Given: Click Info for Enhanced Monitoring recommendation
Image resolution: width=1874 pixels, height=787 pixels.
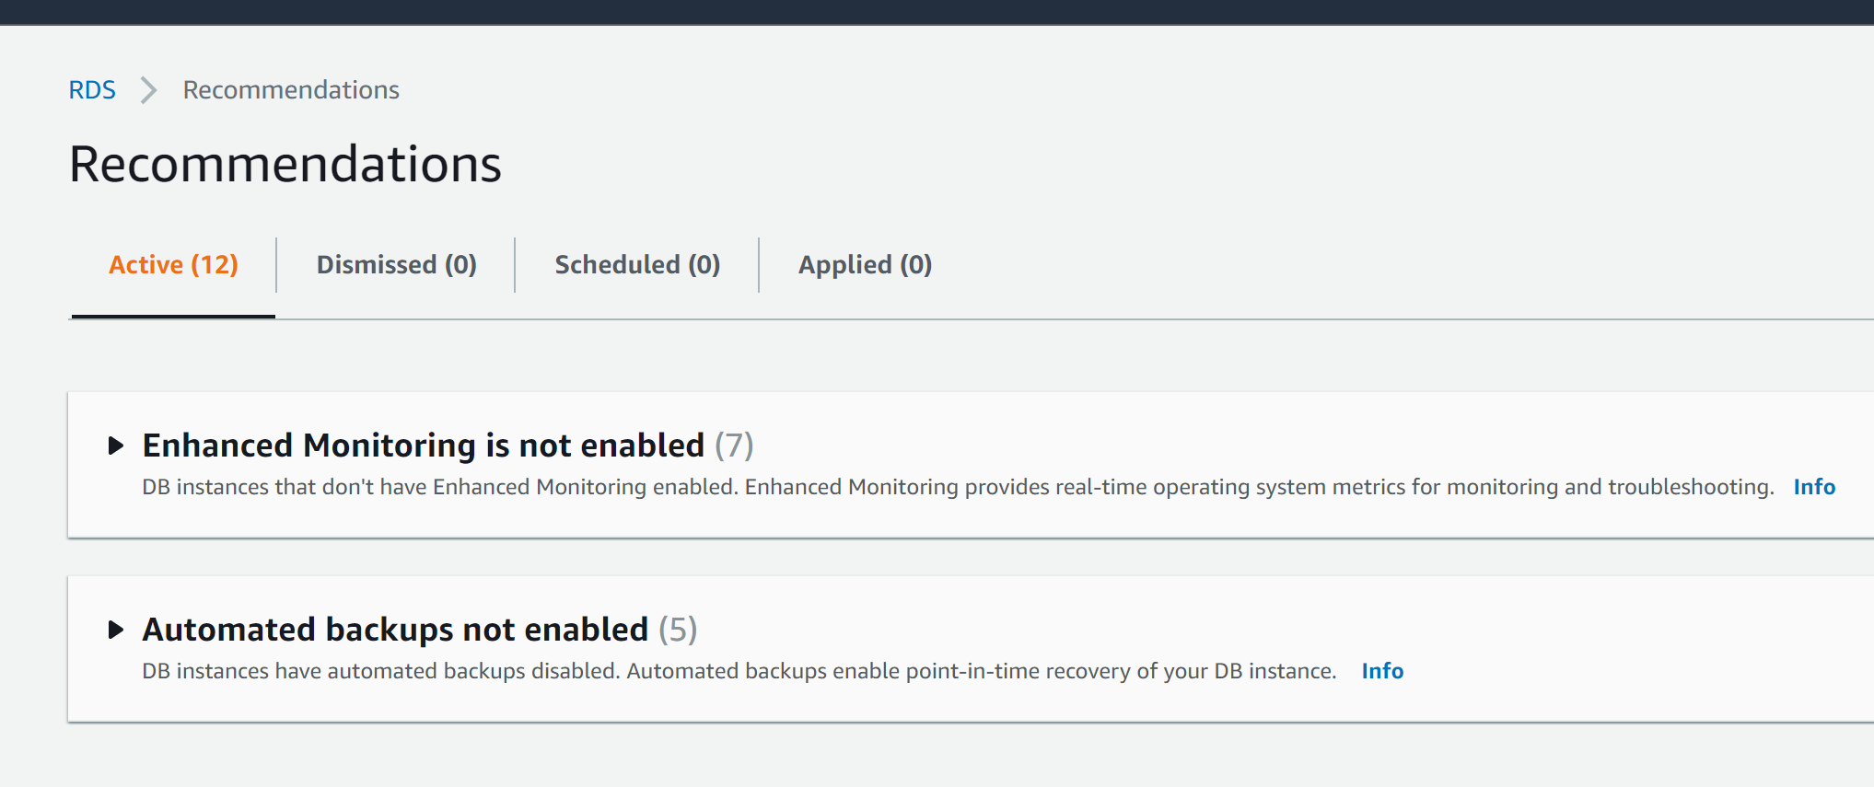Looking at the screenshot, I should 1813,486.
